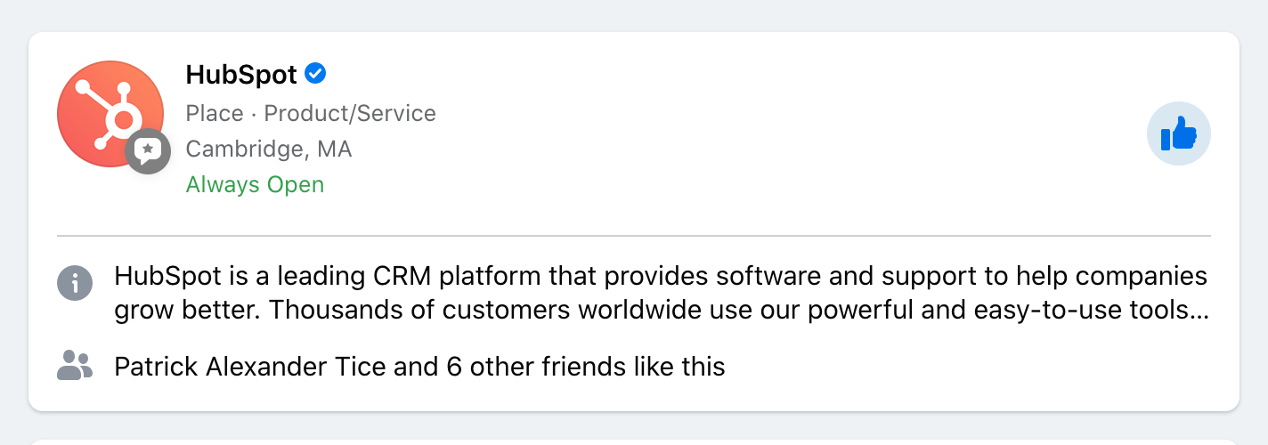
Task: Click the star speech-bubble badge on logo
Action: click(148, 151)
